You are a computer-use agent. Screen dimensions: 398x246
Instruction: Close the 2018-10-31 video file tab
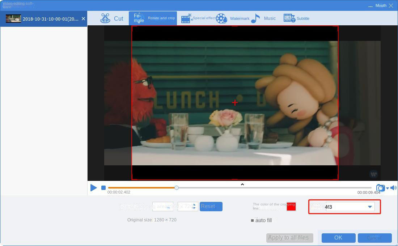pyautogui.click(x=83, y=18)
